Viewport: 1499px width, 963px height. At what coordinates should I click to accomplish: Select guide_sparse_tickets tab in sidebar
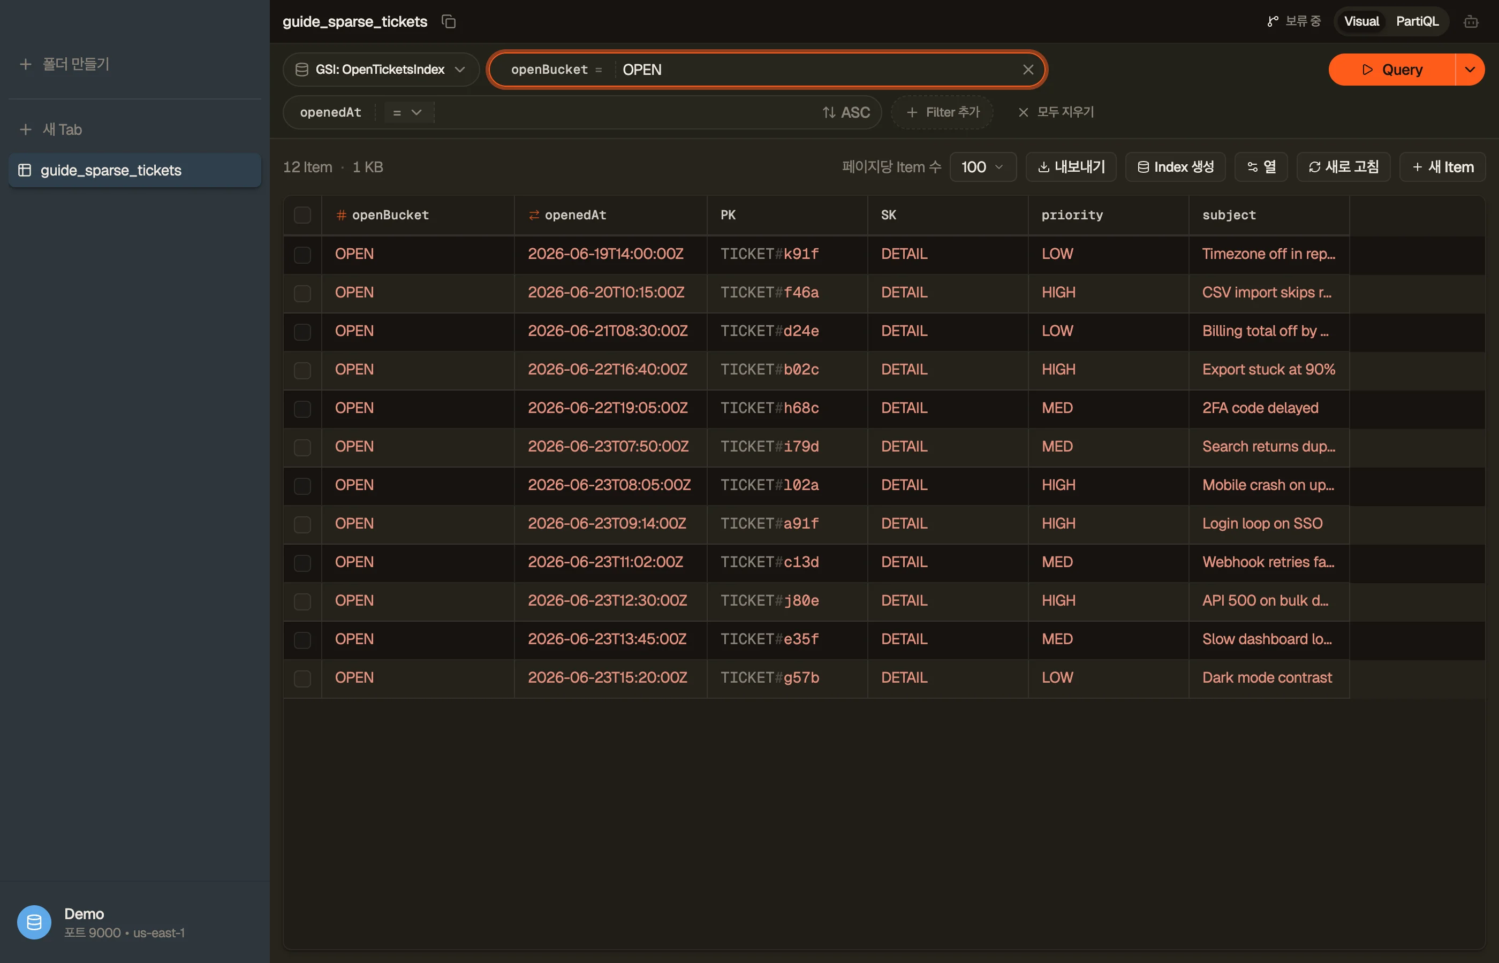coord(134,170)
